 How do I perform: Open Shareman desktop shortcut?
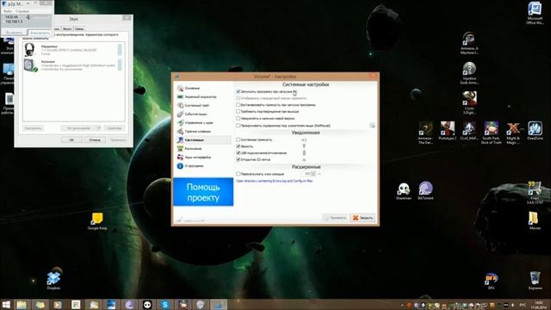pyautogui.click(x=404, y=191)
